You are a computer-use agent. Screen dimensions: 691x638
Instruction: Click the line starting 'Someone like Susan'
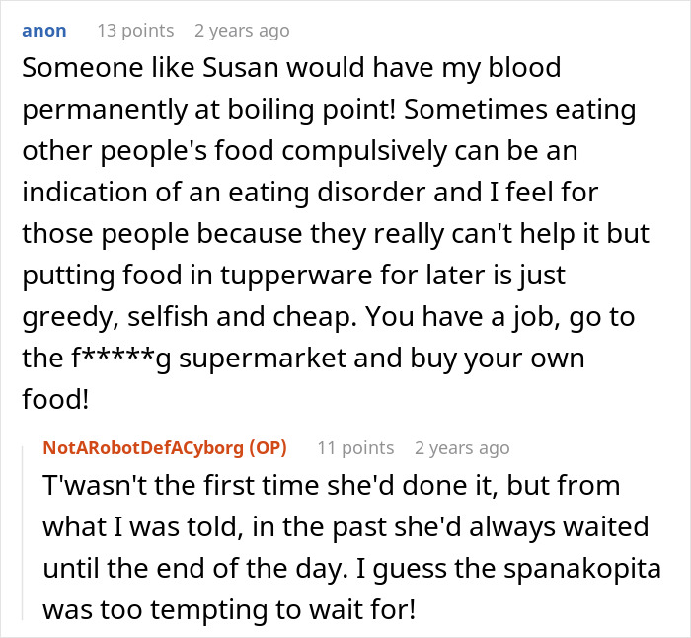291,68
